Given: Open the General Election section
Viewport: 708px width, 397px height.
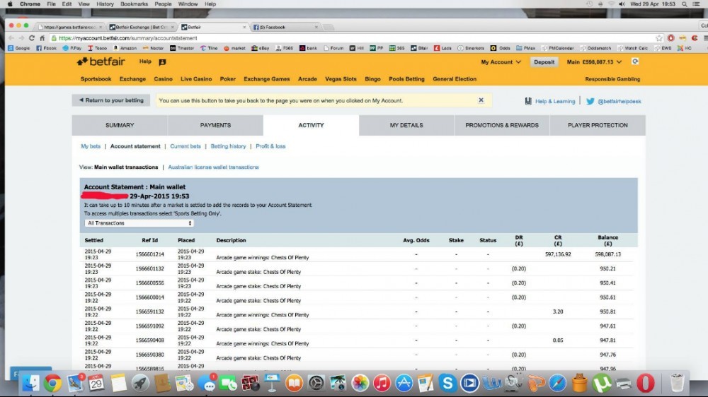Looking at the screenshot, I should click(x=455, y=79).
